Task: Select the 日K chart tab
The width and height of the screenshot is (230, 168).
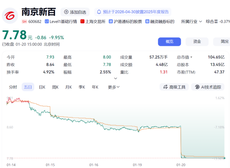Action: point(42,87)
